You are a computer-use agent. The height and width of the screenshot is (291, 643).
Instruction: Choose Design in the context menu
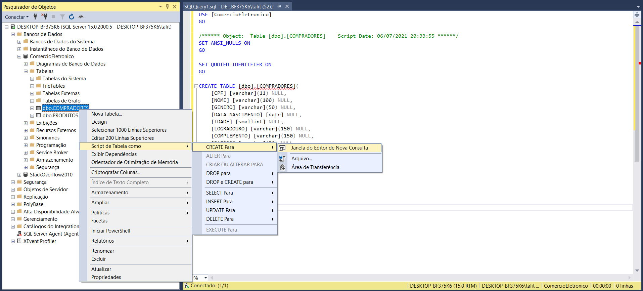135,122
